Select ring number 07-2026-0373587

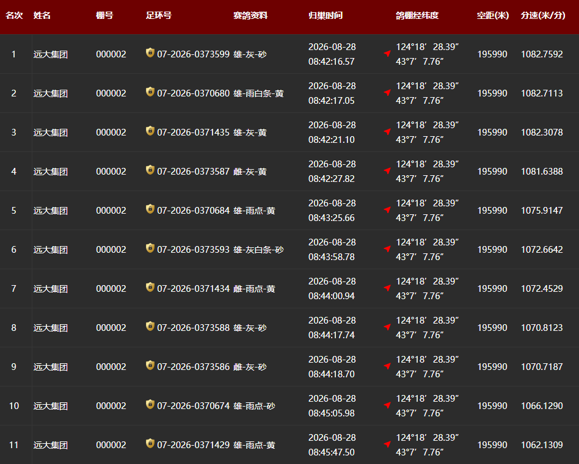[194, 172]
